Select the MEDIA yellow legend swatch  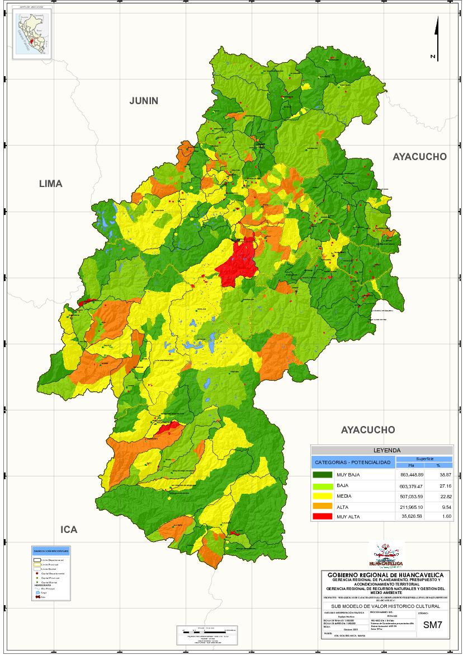click(323, 496)
